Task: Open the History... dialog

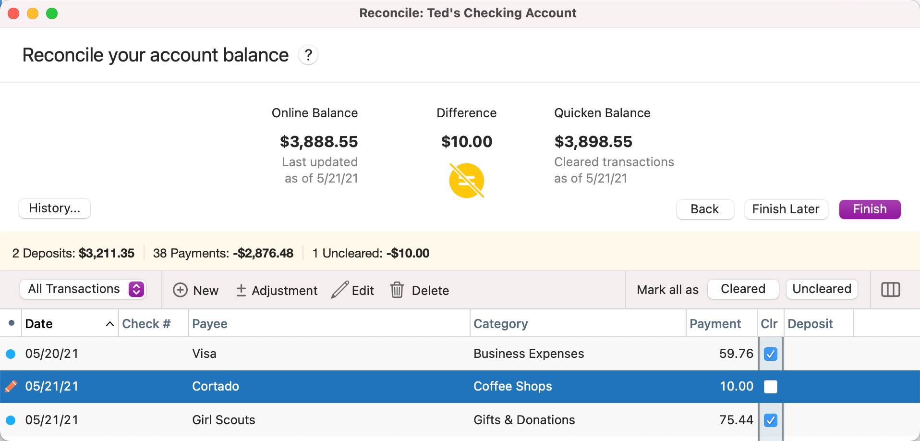Action: tap(55, 208)
